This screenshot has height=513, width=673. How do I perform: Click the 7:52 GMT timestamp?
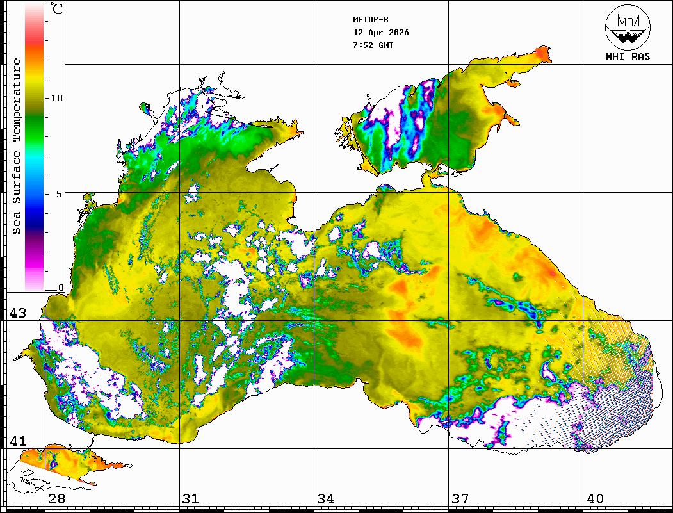click(373, 45)
